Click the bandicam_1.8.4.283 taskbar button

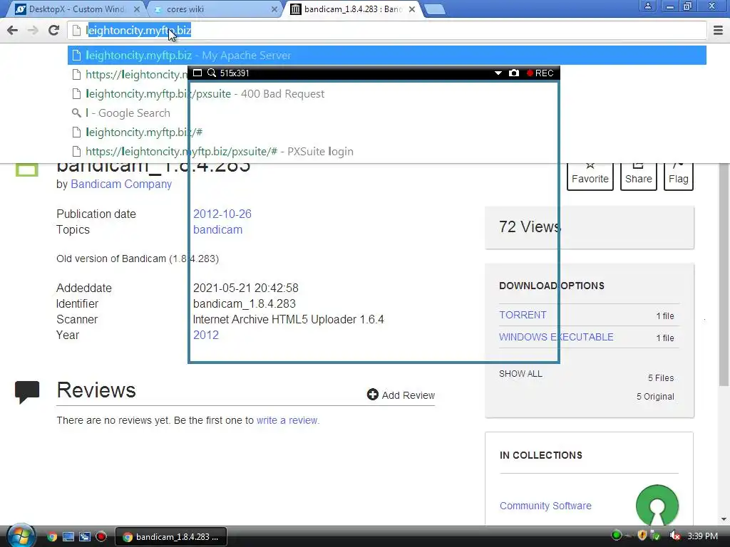[x=171, y=537]
